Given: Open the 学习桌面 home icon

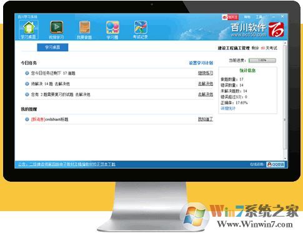Looking at the screenshot, I should click(x=29, y=30).
